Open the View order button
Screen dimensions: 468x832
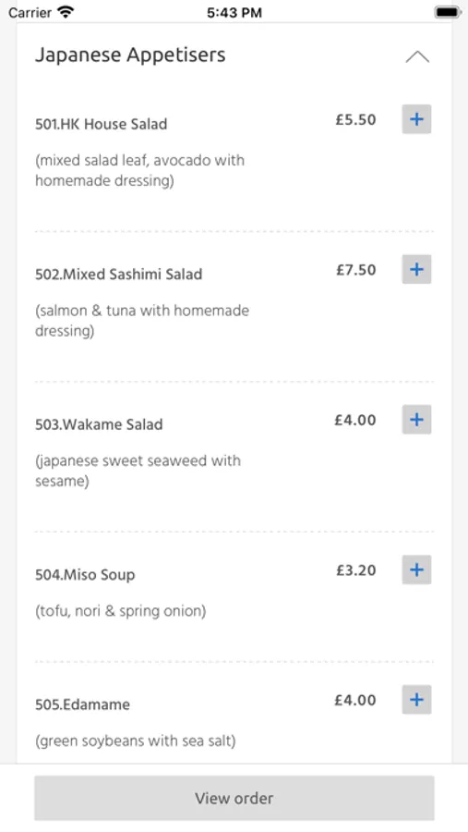click(234, 798)
